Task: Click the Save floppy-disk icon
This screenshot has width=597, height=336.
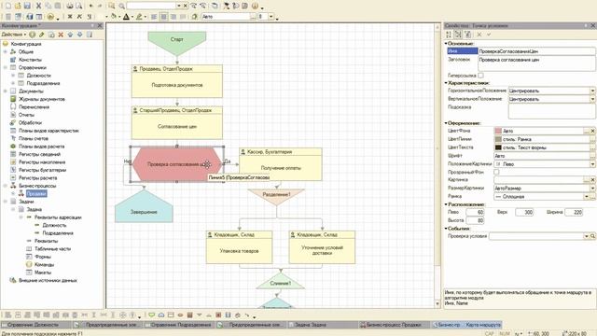Action: 27,6
